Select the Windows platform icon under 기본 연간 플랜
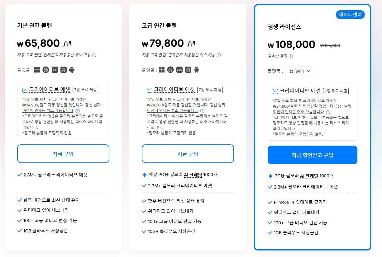382x257 pixels. (37, 70)
